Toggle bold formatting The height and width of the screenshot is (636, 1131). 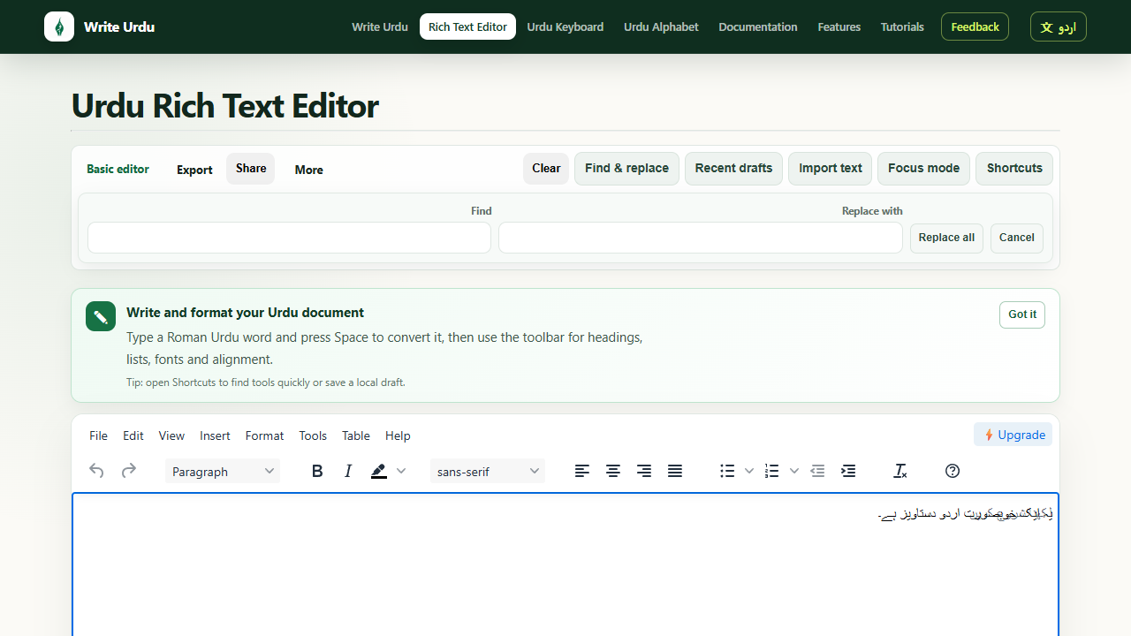317,471
